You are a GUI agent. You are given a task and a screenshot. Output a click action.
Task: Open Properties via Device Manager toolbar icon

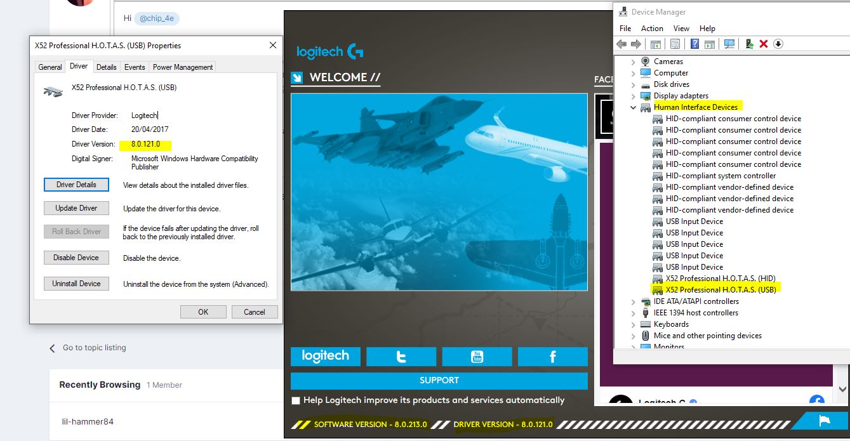[x=675, y=44]
